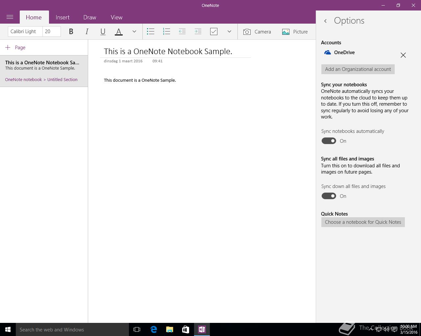Open Task View on the taskbar

click(x=137, y=329)
